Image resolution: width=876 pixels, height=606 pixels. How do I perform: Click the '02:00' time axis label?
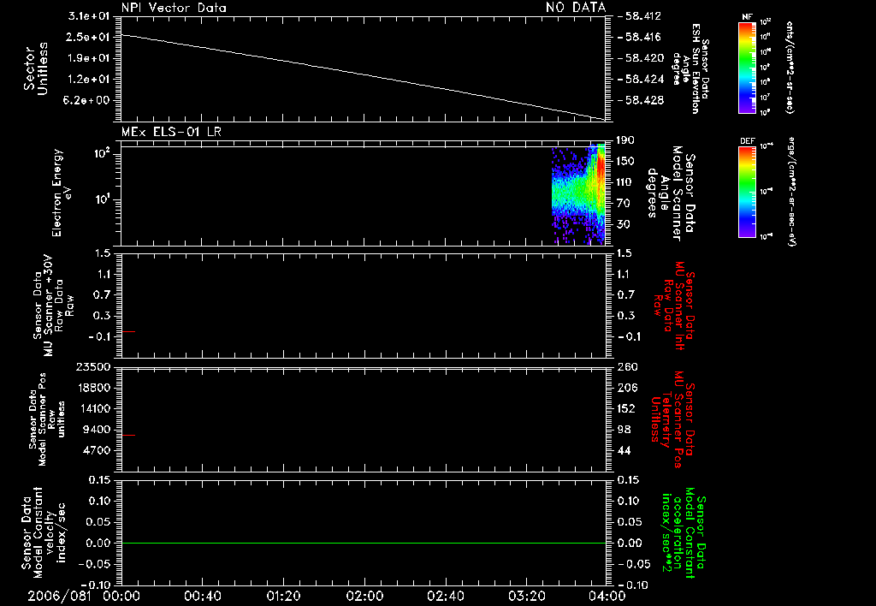point(364,596)
